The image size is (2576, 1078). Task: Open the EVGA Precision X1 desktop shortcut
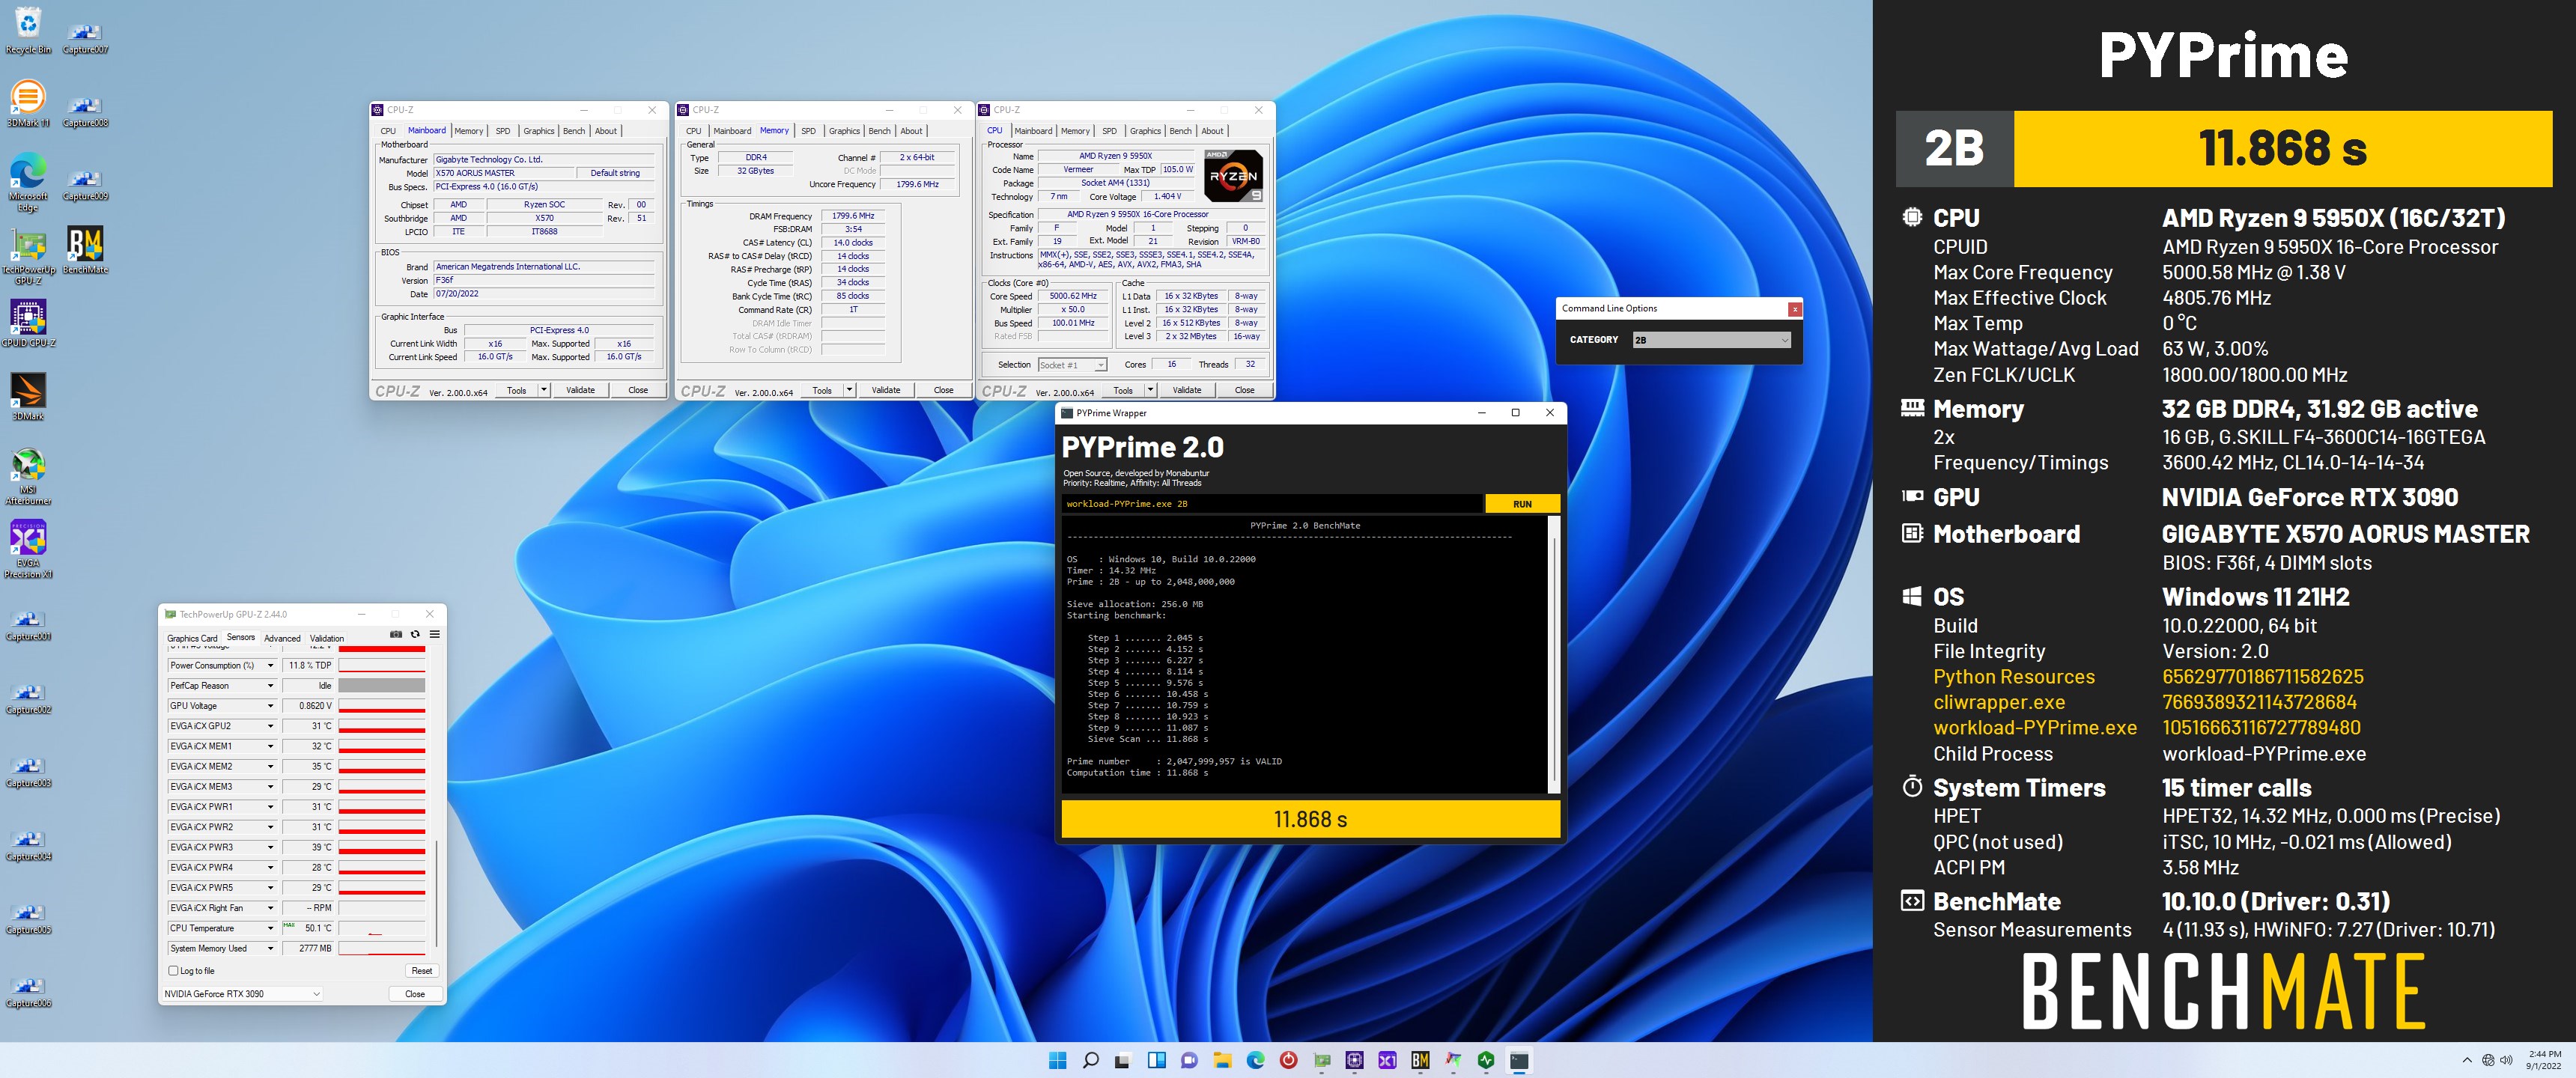(28, 550)
